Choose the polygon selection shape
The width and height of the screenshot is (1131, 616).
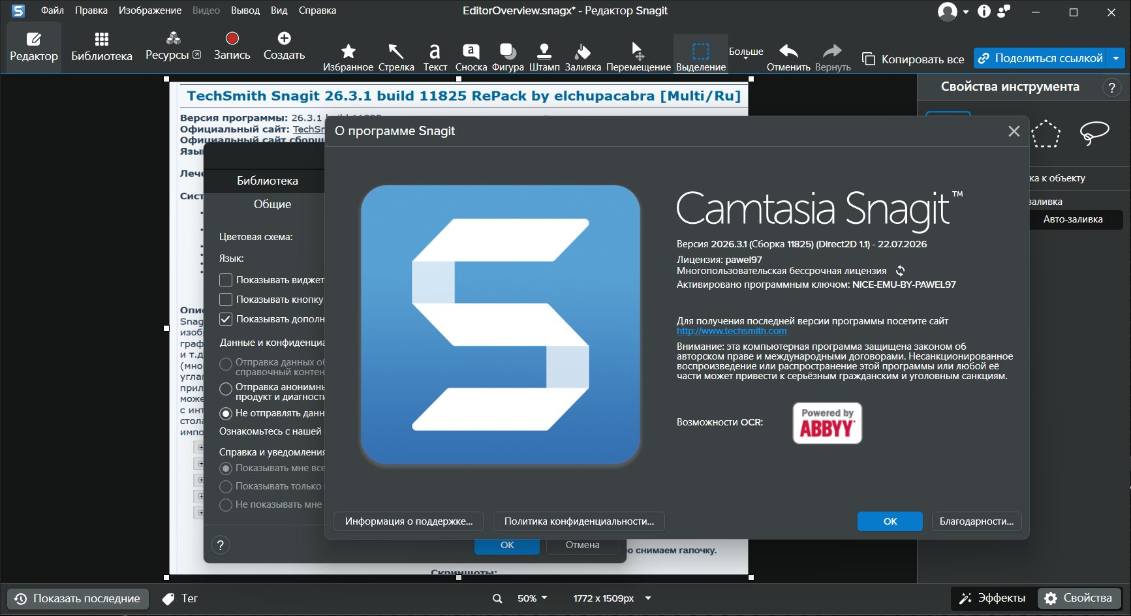tap(1046, 134)
